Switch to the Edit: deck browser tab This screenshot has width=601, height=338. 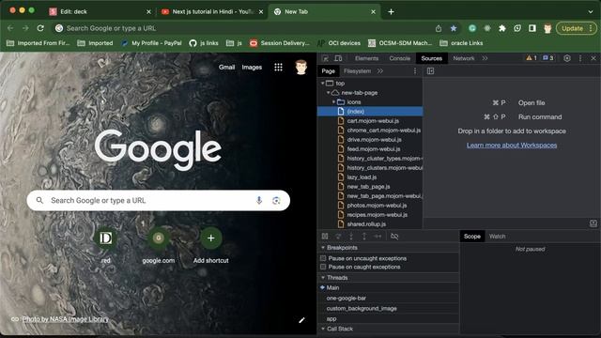(x=100, y=11)
